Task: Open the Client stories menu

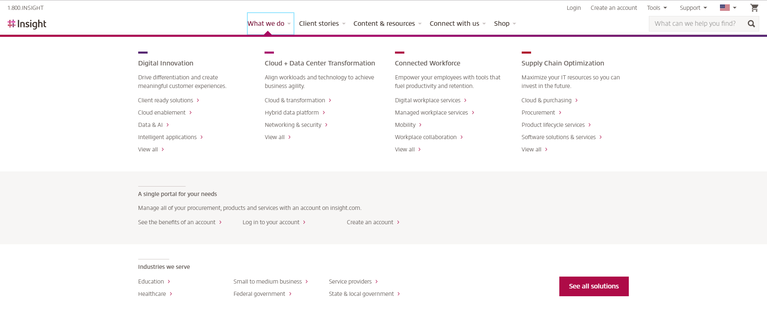Action: pos(322,24)
